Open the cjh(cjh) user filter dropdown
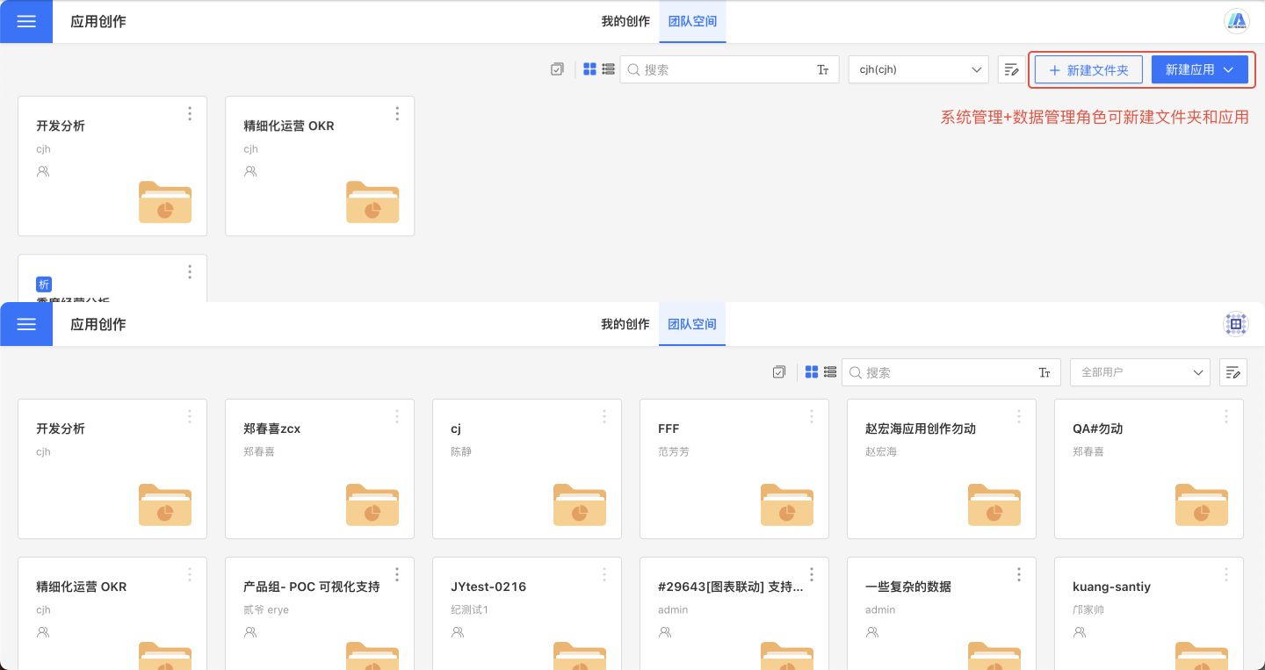1265x670 pixels. pos(918,69)
